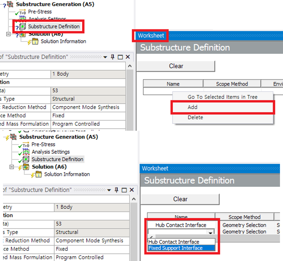Select the Substructure Definition icon with green check
283x261 pixels.
pyautogui.click(x=26, y=159)
